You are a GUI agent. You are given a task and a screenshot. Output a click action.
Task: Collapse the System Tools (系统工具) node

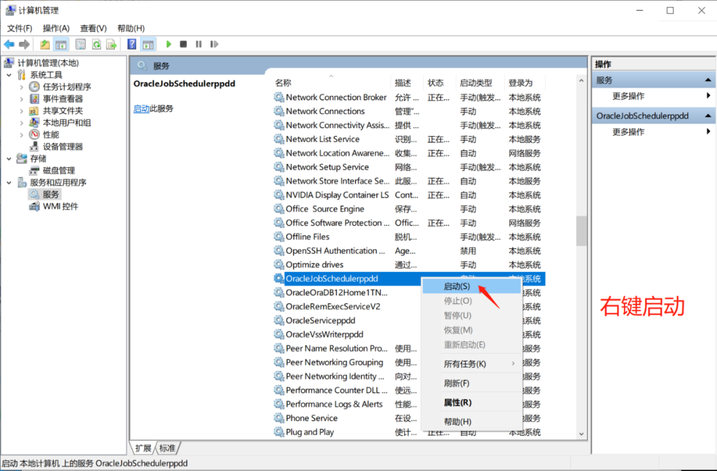click(x=9, y=75)
